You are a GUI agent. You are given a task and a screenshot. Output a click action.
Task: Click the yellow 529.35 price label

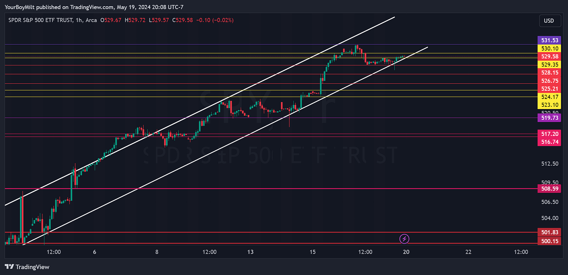(x=549, y=65)
